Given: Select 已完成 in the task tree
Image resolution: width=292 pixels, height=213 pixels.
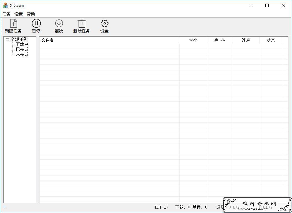Looking at the screenshot, I should (22, 49).
